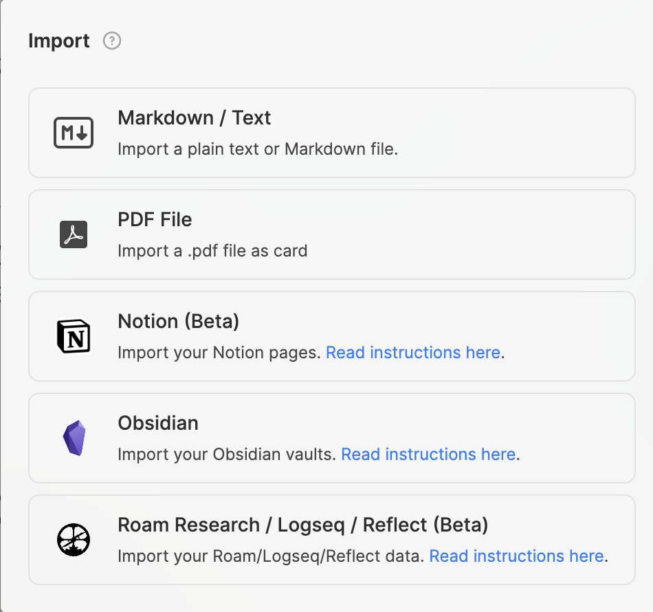
Task: Click the "Import" panel heading
Action: point(59,41)
